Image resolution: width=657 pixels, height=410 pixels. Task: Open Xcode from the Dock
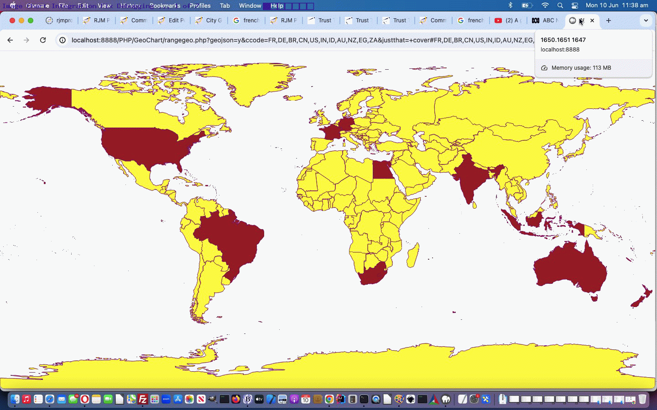click(271, 400)
